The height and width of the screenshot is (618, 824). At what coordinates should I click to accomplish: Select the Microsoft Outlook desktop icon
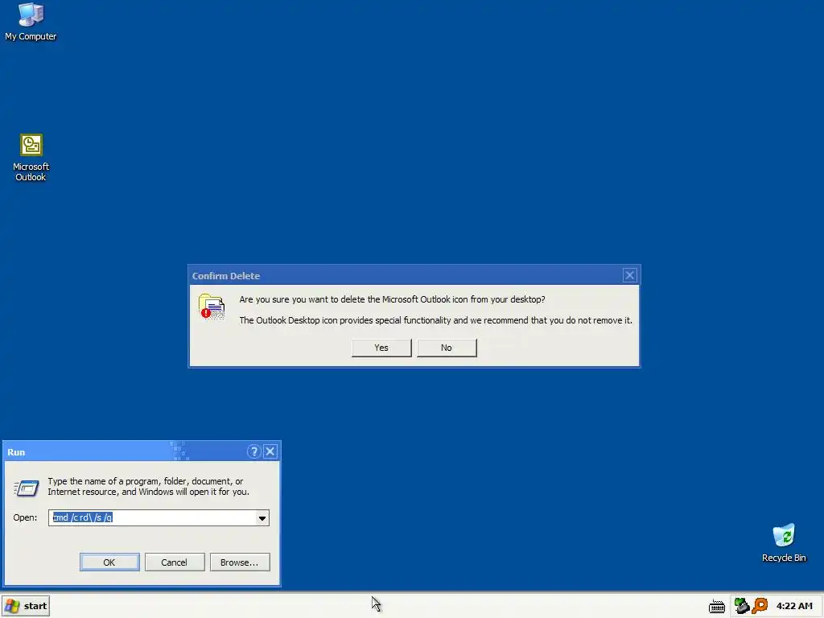point(31,158)
